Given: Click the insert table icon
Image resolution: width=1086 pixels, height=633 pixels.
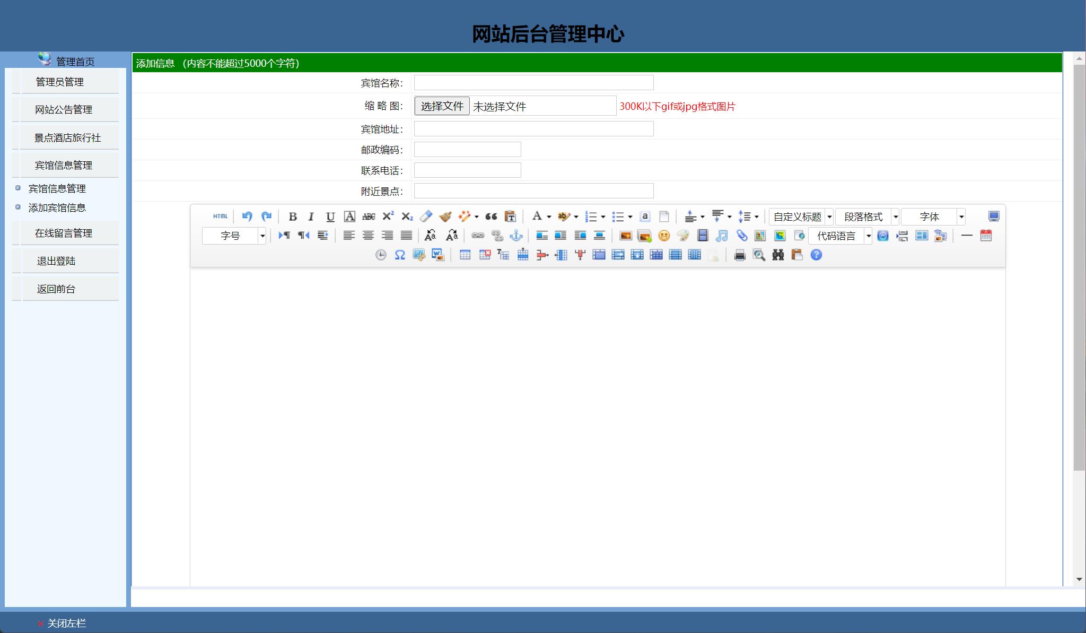Looking at the screenshot, I should (x=465, y=255).
